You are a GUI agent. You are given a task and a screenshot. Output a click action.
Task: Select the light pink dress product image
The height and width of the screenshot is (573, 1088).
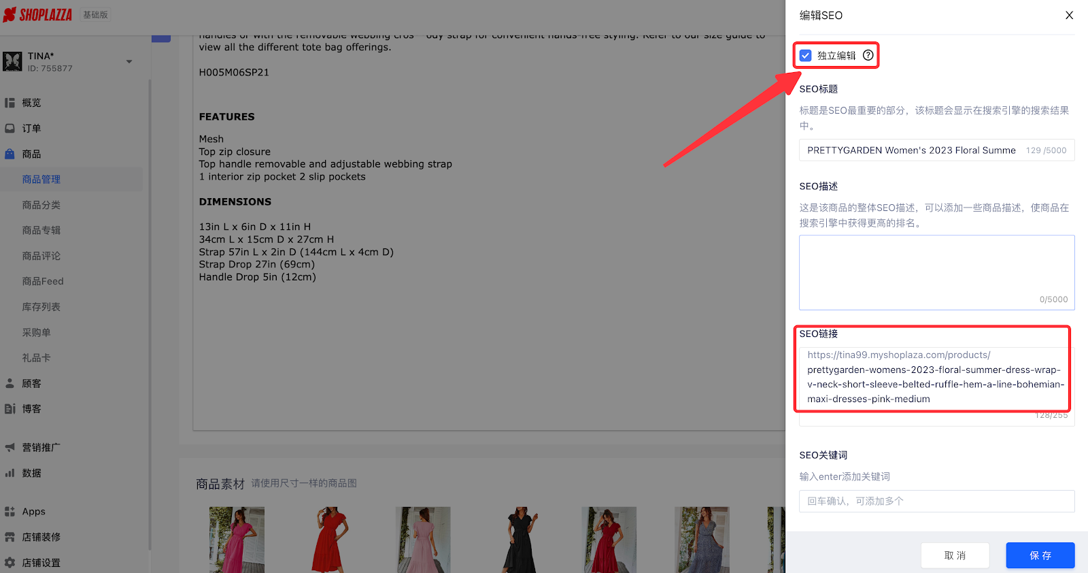(x=423, y=540)
